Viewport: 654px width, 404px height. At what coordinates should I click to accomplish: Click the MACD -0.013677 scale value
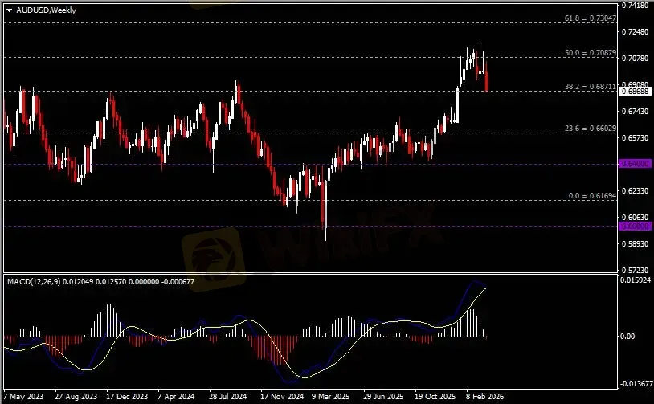[635, 384]
